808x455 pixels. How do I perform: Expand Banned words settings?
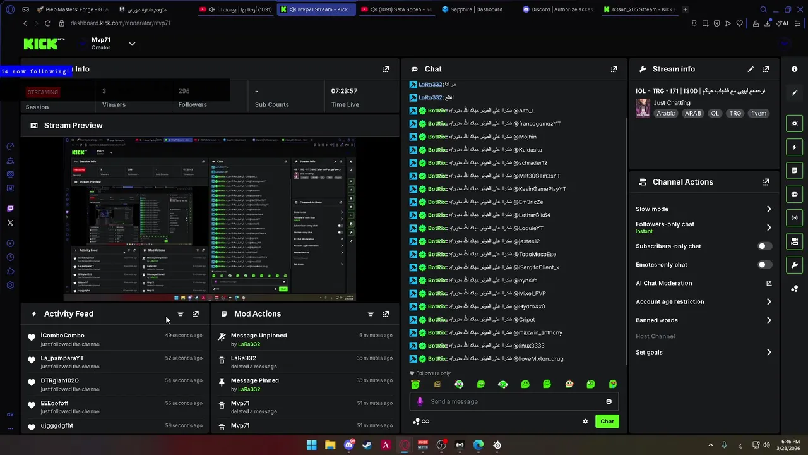(x=768, y=320)
